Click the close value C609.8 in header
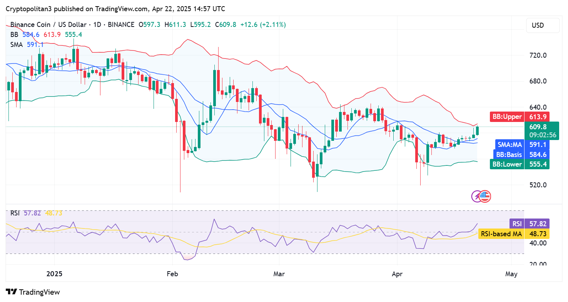The width and height of the screenshot is (568, 302). click(x=226, y=25)
